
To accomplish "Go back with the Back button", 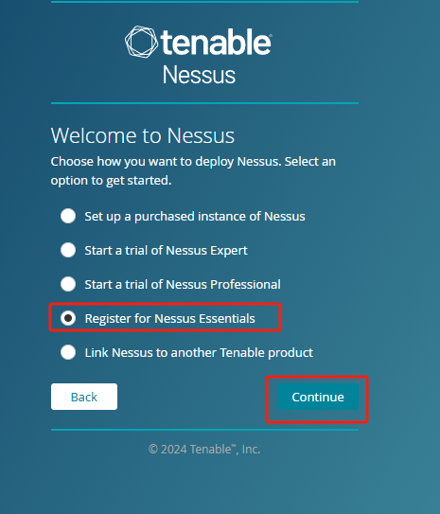I will coord(84,397).
